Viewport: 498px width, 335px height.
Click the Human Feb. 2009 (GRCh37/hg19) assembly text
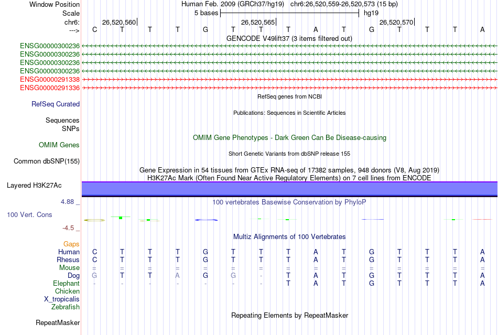coord(232,4)
